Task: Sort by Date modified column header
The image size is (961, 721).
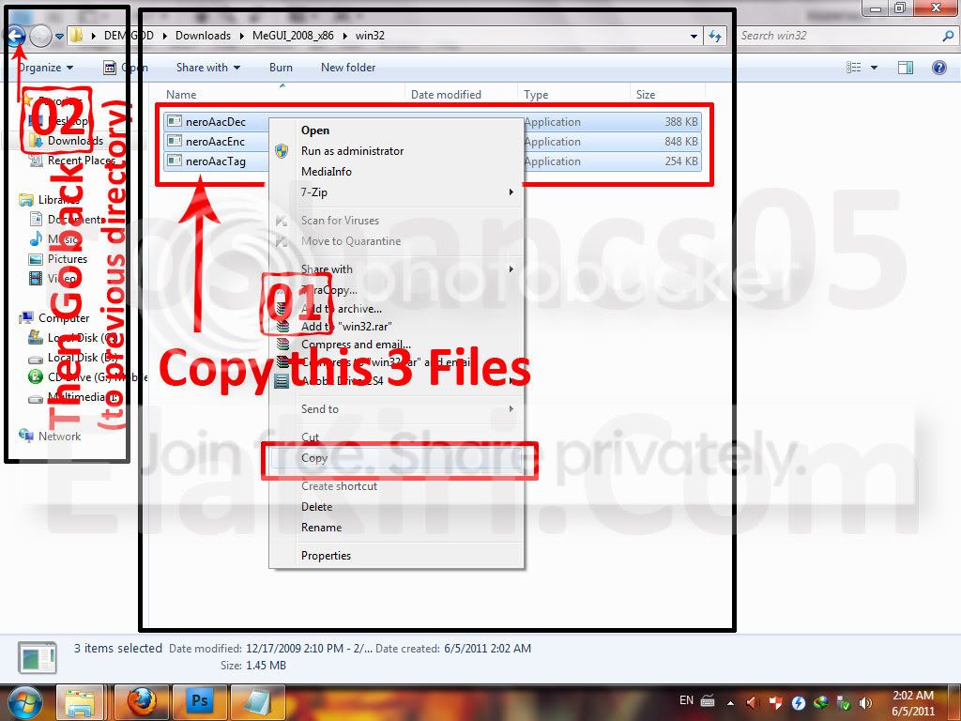Action: [x=462, y=95]
